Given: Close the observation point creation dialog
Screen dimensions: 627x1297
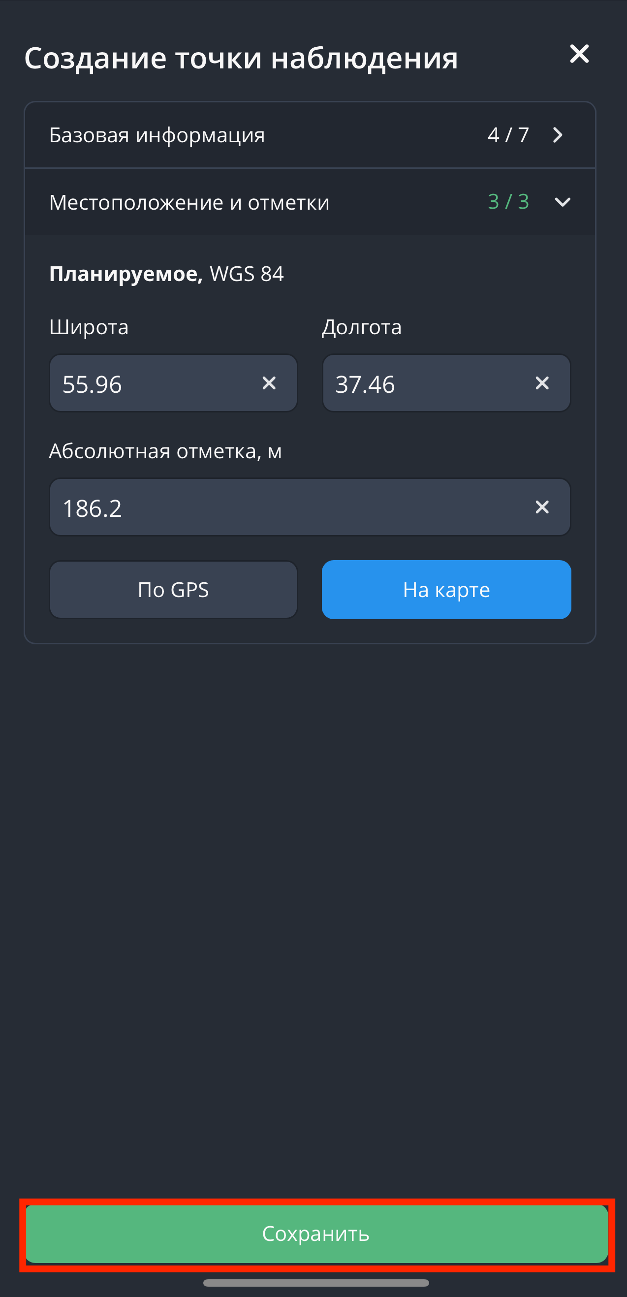Looking at the screenshot, I should (579, 54).
